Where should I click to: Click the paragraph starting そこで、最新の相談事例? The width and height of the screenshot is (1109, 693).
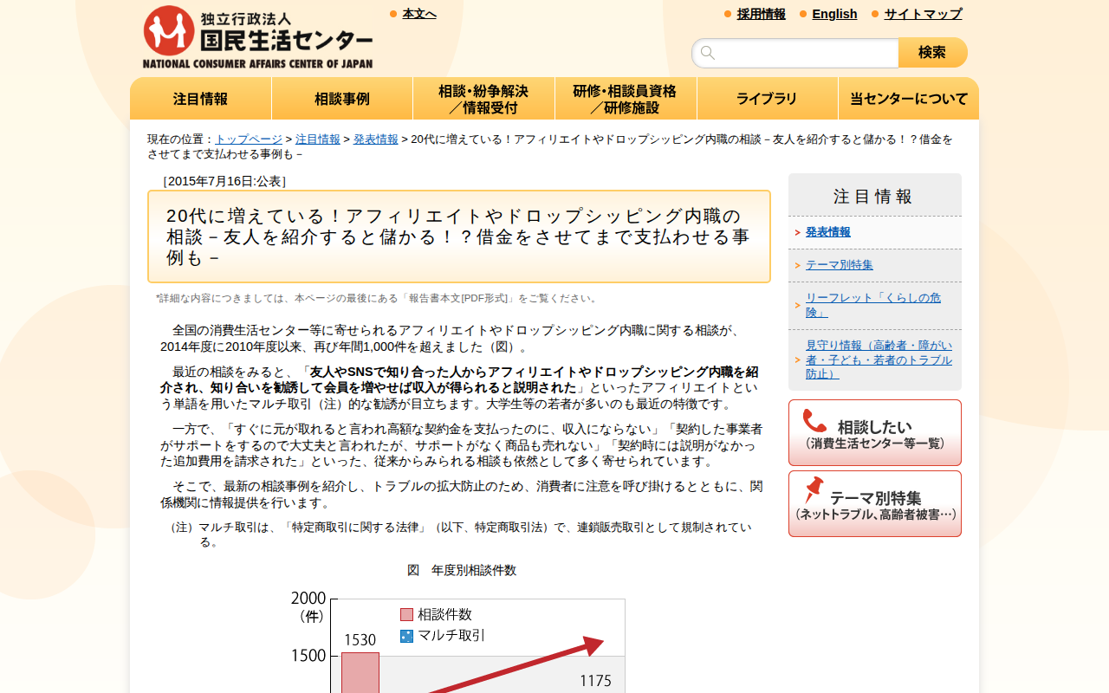[x=462, y=495]
